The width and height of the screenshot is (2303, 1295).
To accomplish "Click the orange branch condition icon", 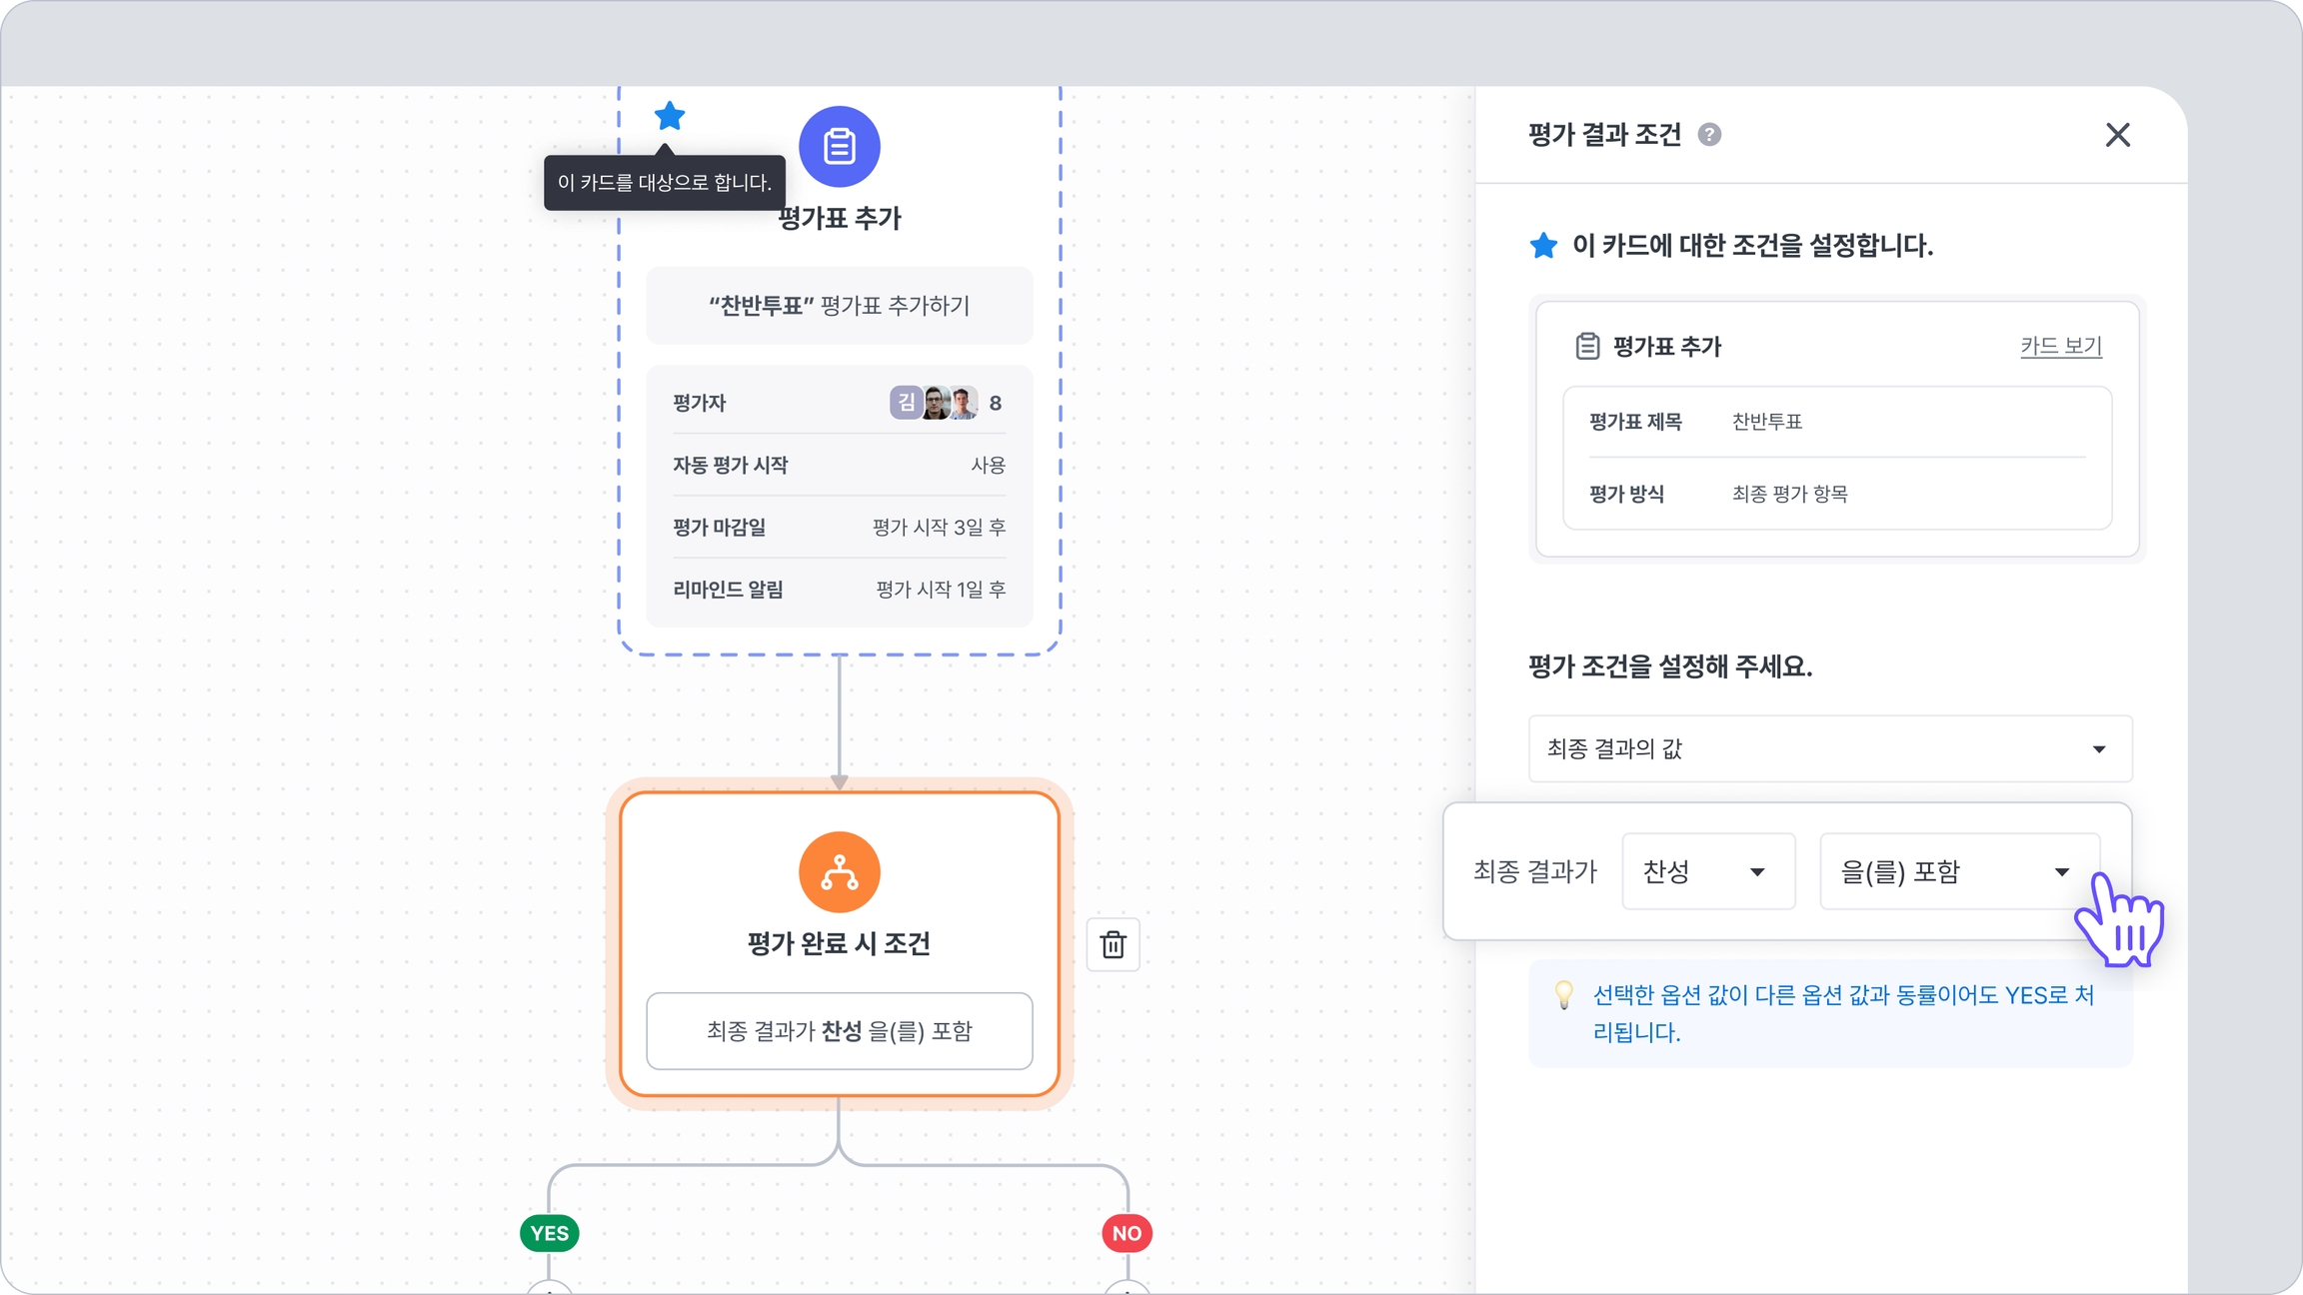I will click(839, 872).
